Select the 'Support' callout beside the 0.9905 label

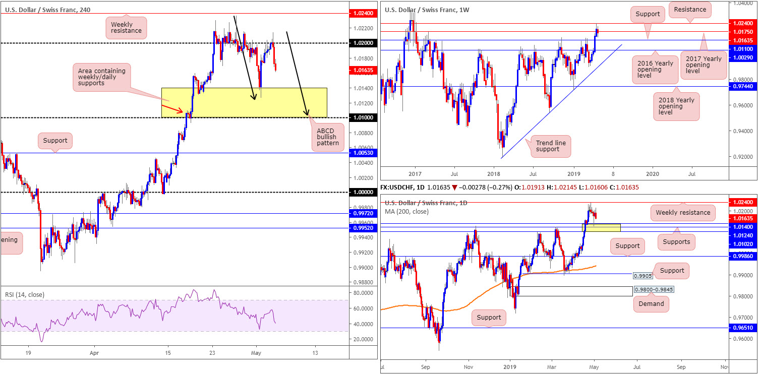click(672, 271)
